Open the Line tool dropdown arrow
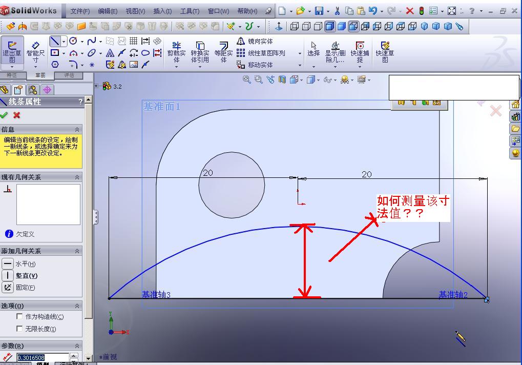 click(x=64, y=42)
